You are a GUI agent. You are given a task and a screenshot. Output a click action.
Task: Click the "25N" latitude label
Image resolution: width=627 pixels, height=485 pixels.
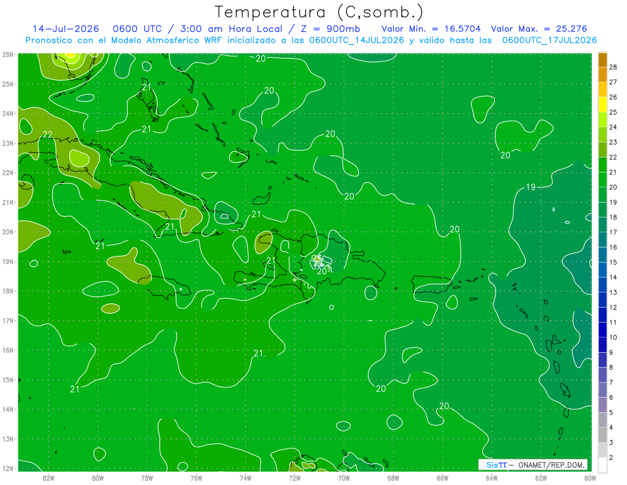click(x=8, y=84)
